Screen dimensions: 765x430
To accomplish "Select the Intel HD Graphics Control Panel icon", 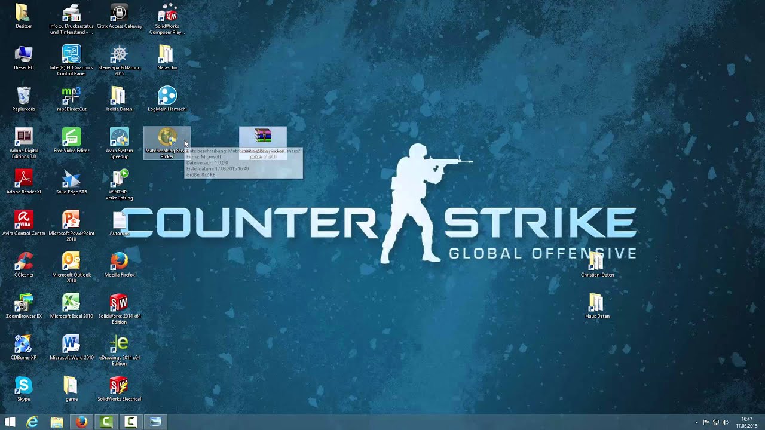I will tap(72, 60).
